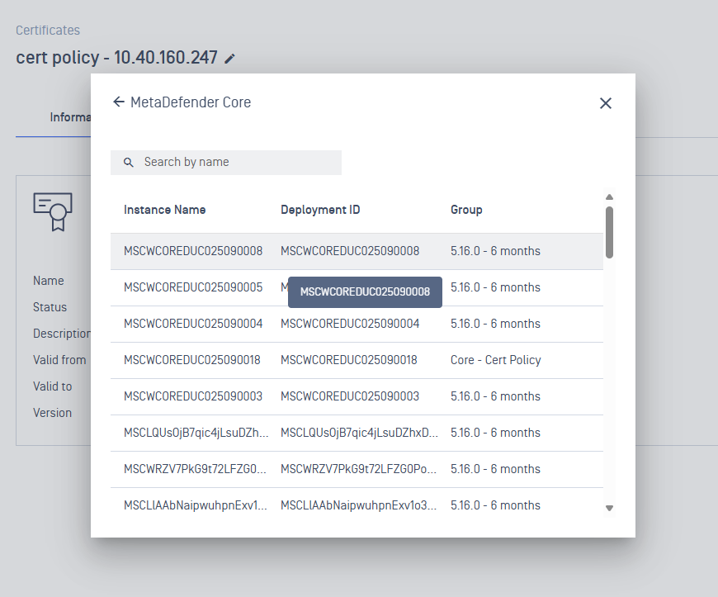This screenshot has height=597, width=718.
Task: Click the Core - Cert Policy group cell
Action: point(495,360)
